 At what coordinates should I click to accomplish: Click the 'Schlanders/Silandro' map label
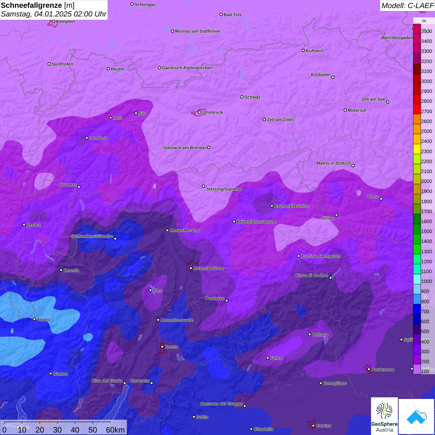click(x=92, y=236)
